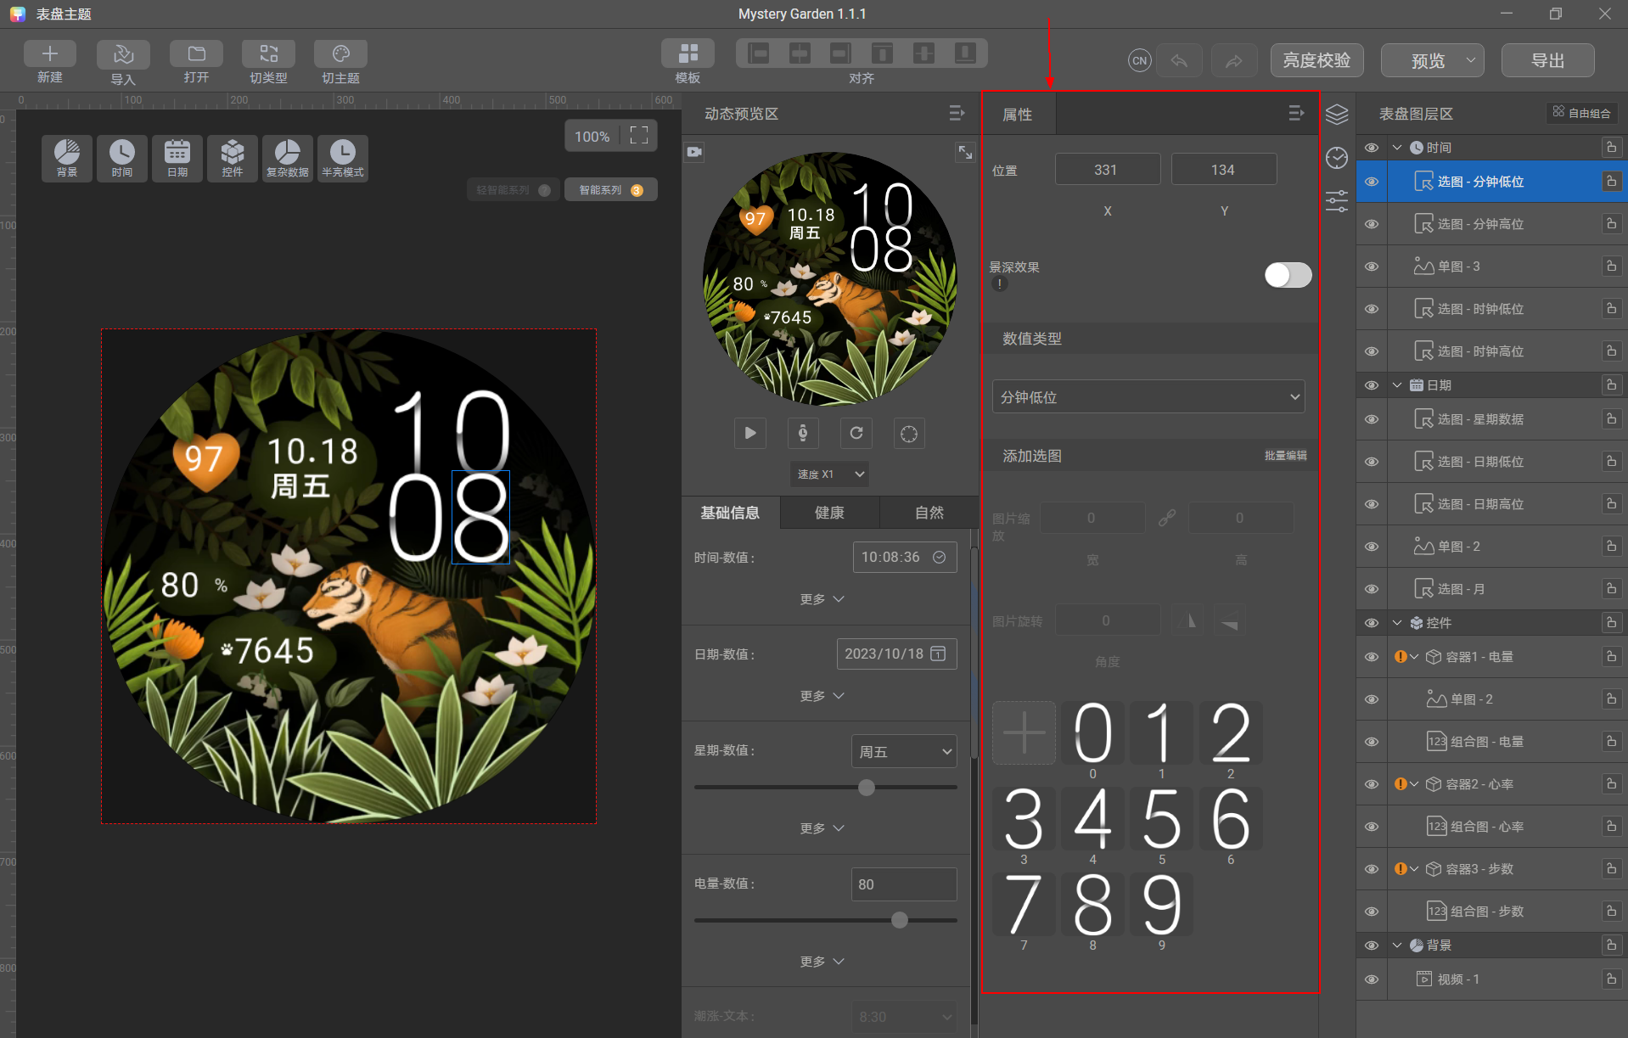
Task: Click the 导出 export button
Action: coord(1547,59)
